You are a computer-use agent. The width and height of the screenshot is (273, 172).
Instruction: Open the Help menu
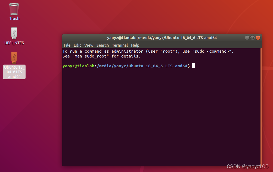coord(135,45)
